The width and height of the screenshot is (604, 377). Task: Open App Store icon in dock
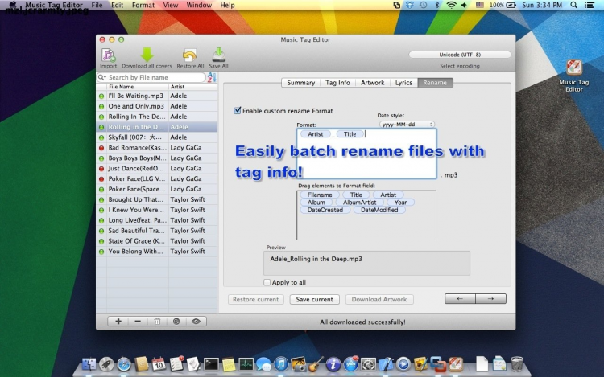tap(350, 364)
